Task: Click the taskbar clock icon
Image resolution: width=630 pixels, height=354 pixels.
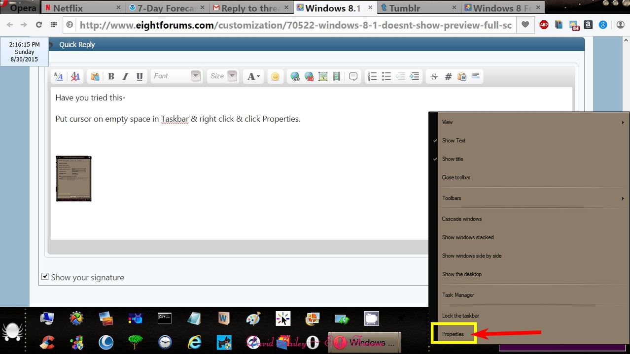Action: pyautogui.click(x=165, y=342)
